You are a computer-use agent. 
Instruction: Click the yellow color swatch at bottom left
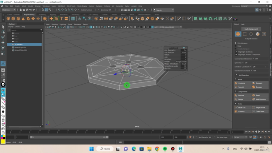pos(3,142)
